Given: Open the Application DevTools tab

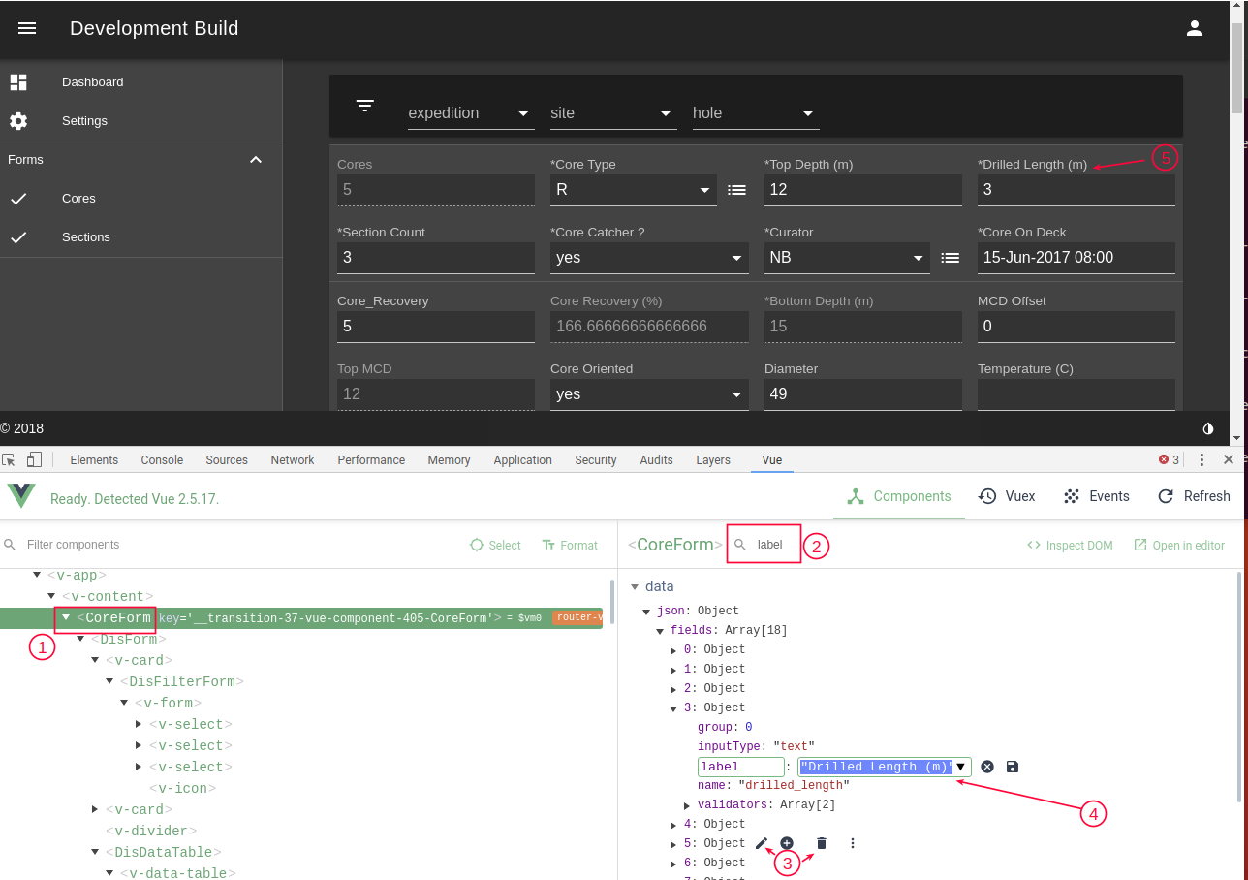Looking at the screenshot, I should [522, 459].
